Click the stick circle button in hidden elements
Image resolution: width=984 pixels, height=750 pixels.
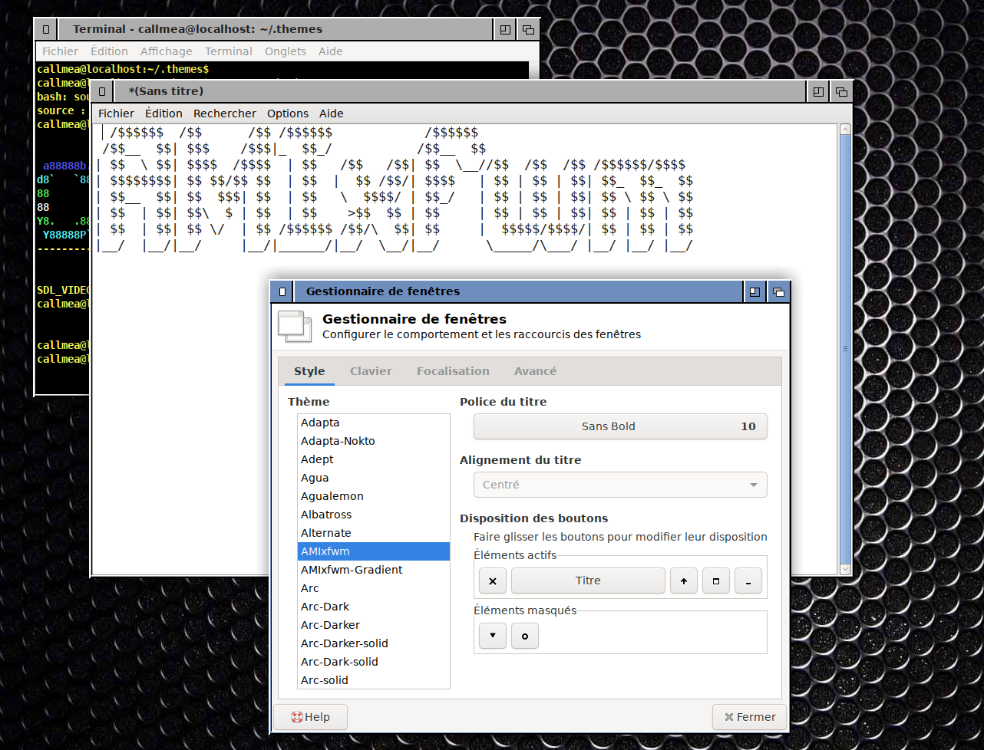click(525, 636)
